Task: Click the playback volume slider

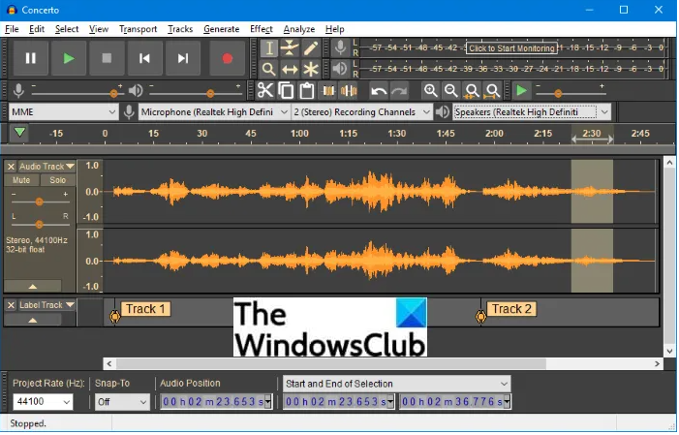Action: [195, 93]
